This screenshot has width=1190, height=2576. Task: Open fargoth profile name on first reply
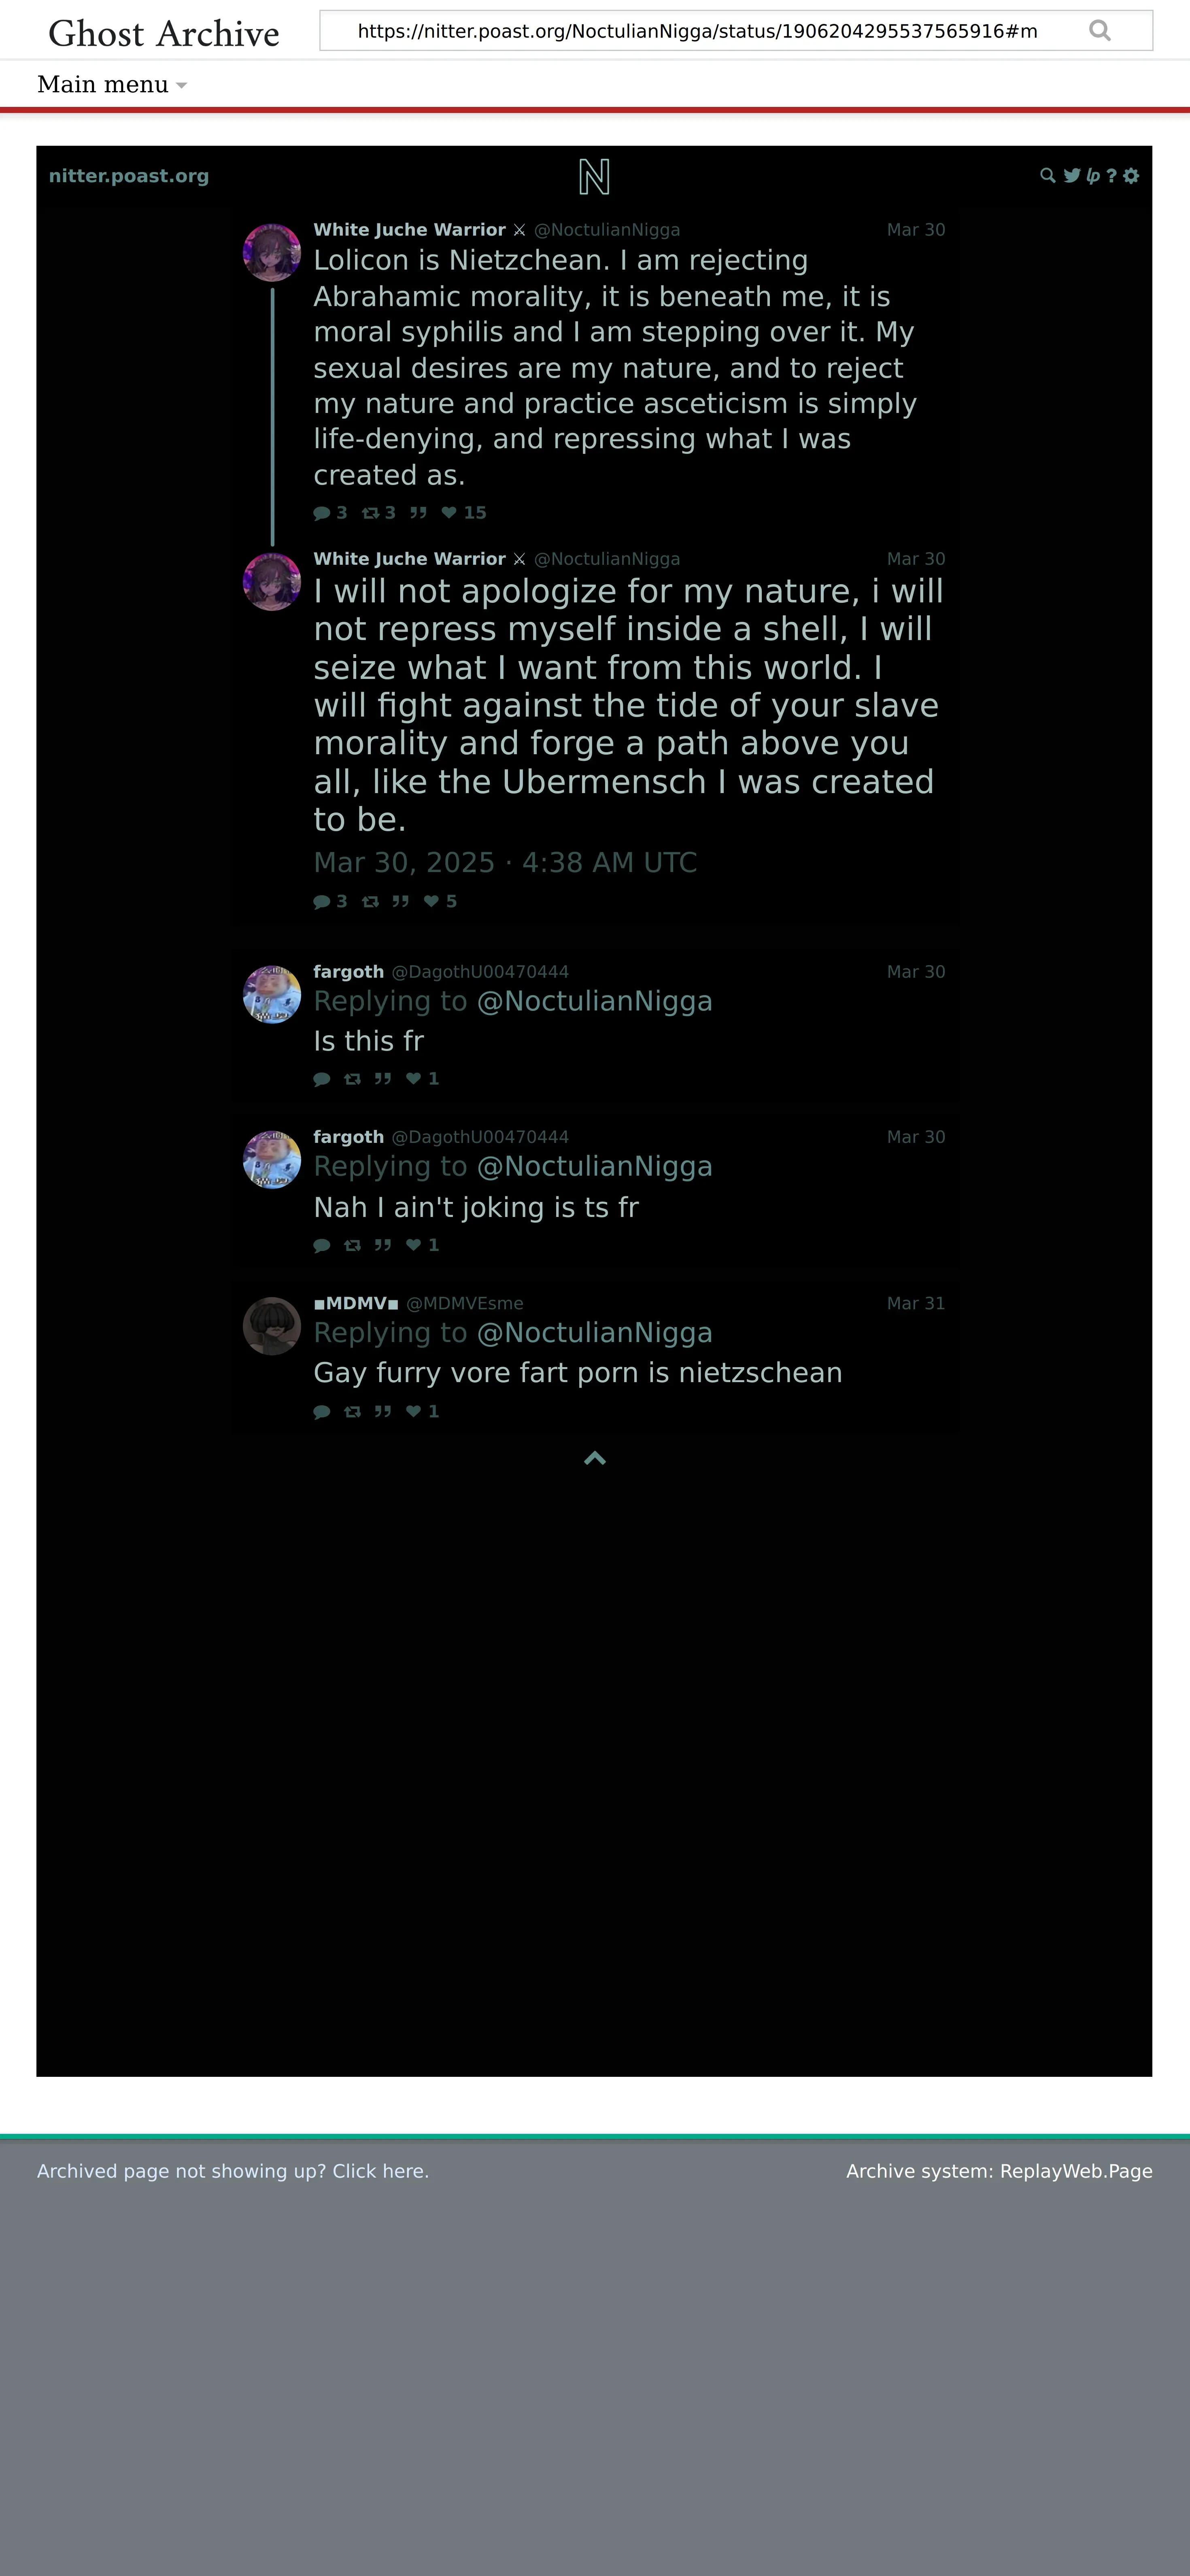click(x=349, y=972)
